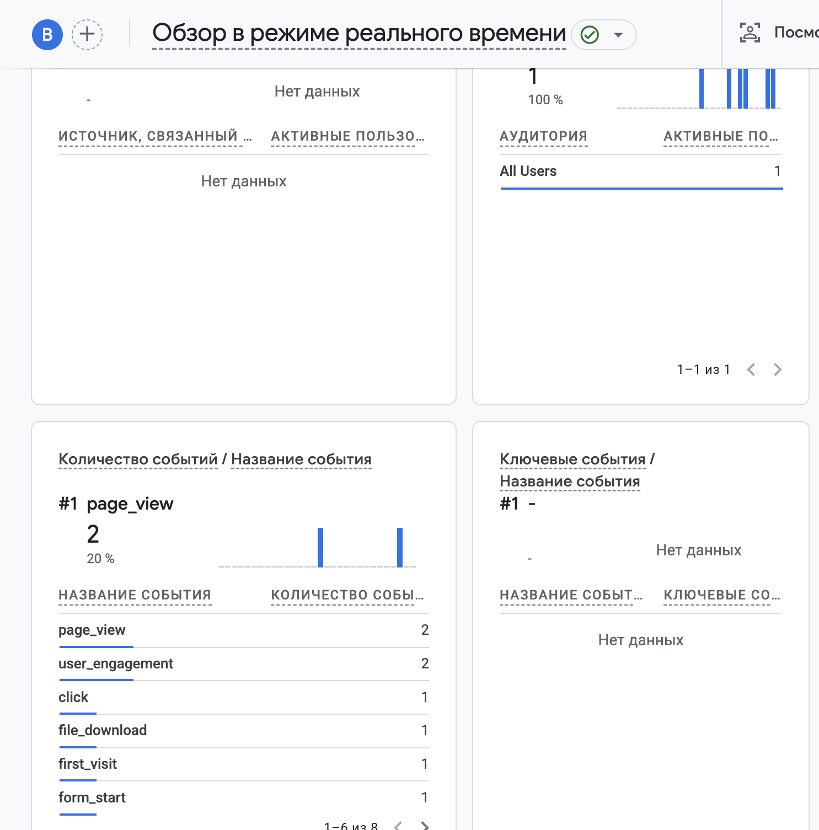Screen dimensions: 819x830
Task: Select the file_download event row
Action: point(244,731)
